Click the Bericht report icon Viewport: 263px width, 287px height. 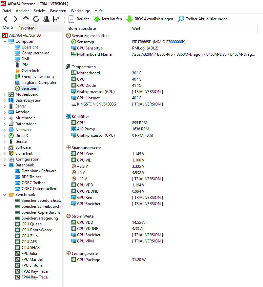click(x=71, y=19)
